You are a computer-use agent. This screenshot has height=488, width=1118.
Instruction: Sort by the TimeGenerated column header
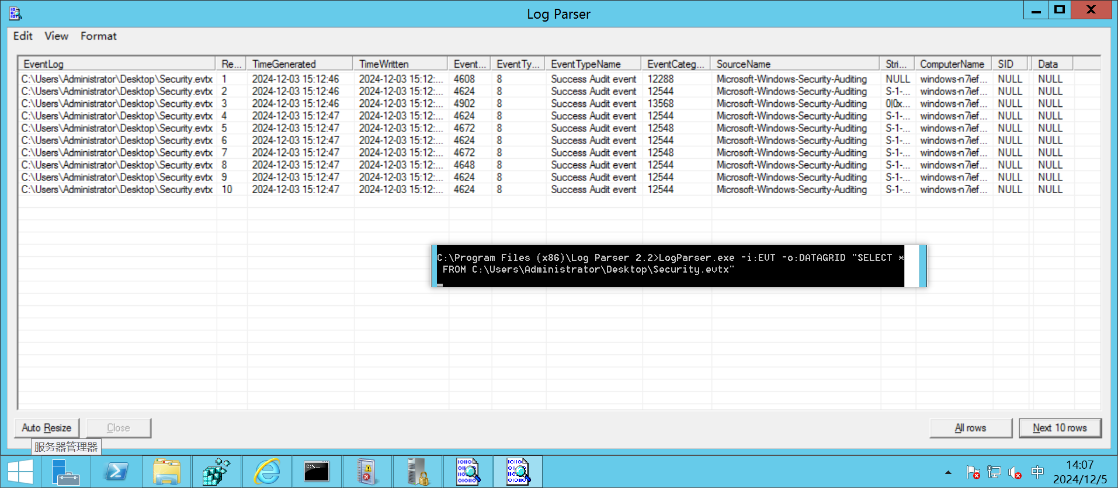300,64
